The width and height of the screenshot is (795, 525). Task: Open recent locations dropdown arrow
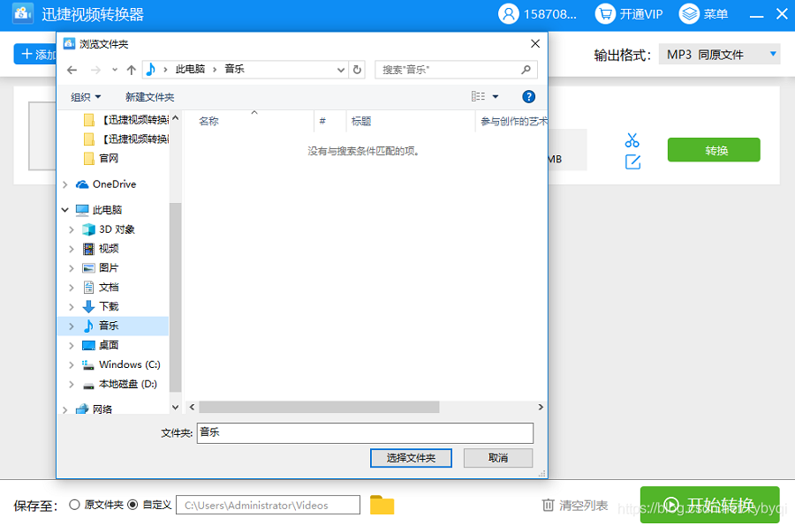(x=115, y=70)
